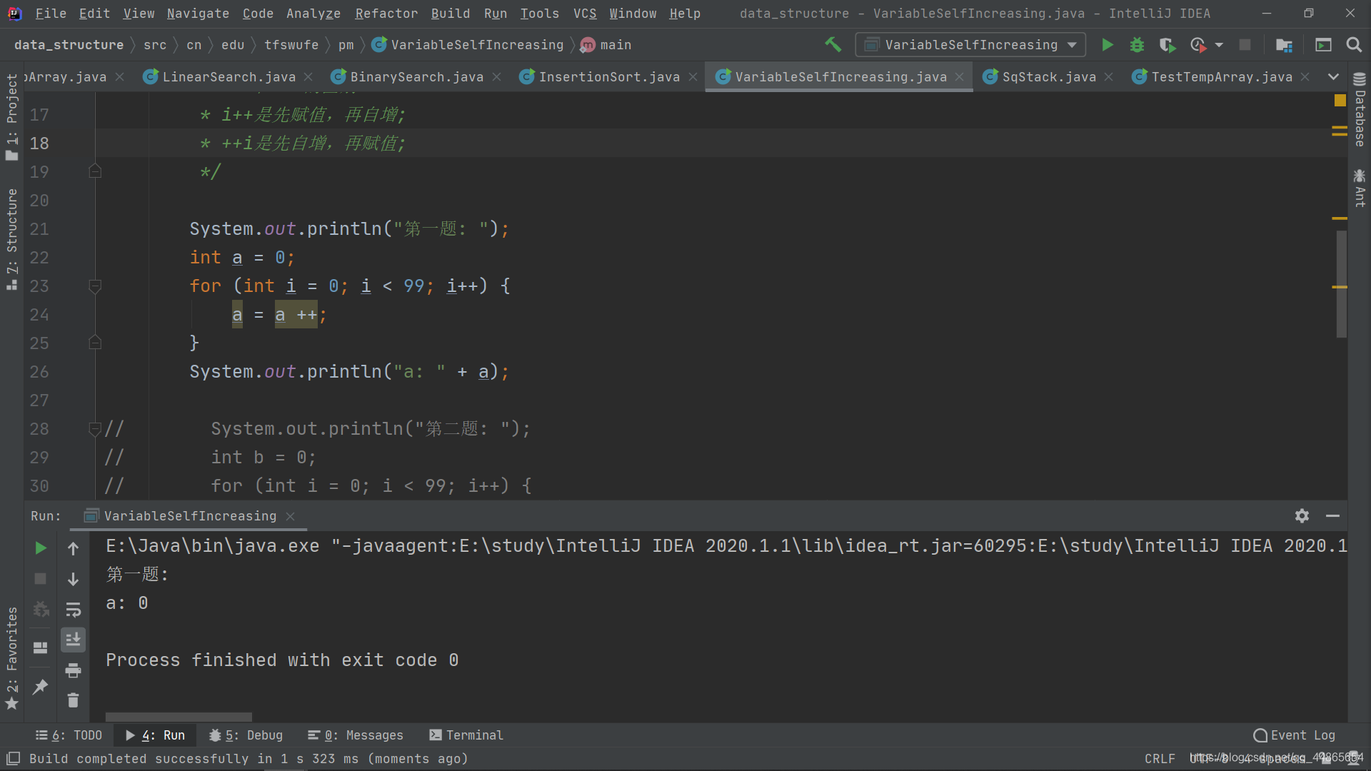Clear all output with trash icon
Screen dimensions: 1371x771
click(x=73, y=700)
